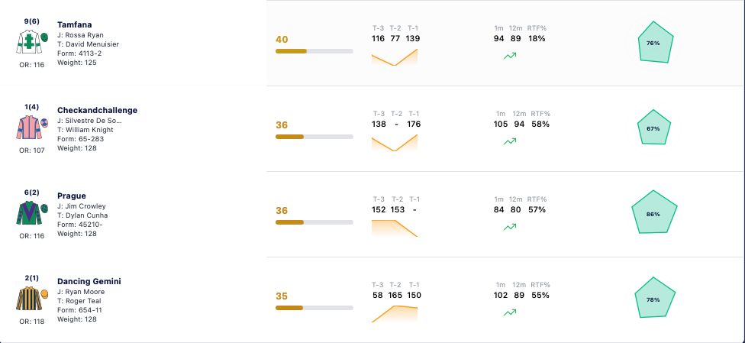Click Tamfana's orange rating sparkline chart
This screenshot has width=745, height=343.
(395, 57)
